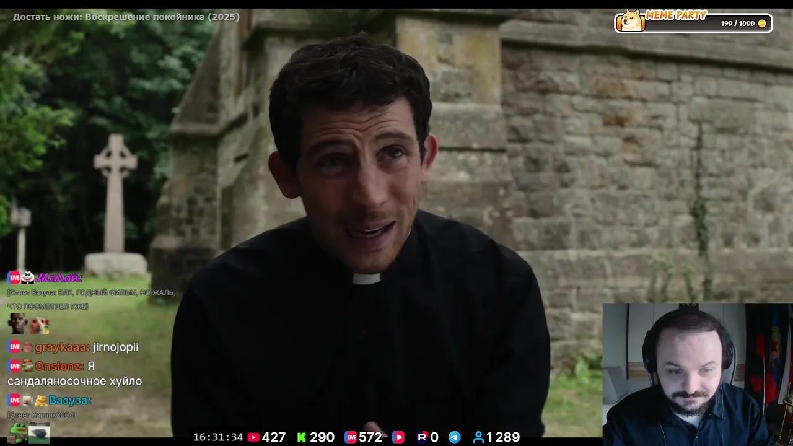Click the viewers person icon beside 1 289
793x446 pixels.
(478, 437)
